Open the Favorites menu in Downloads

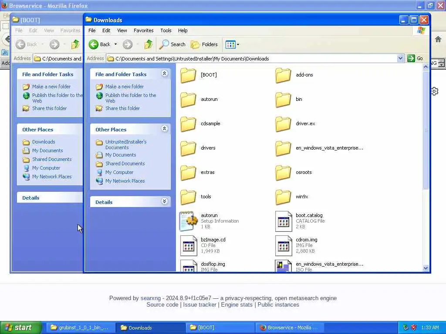[143, 30]
